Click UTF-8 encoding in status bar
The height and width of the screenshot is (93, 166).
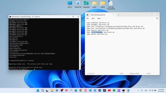pos(149,73)
